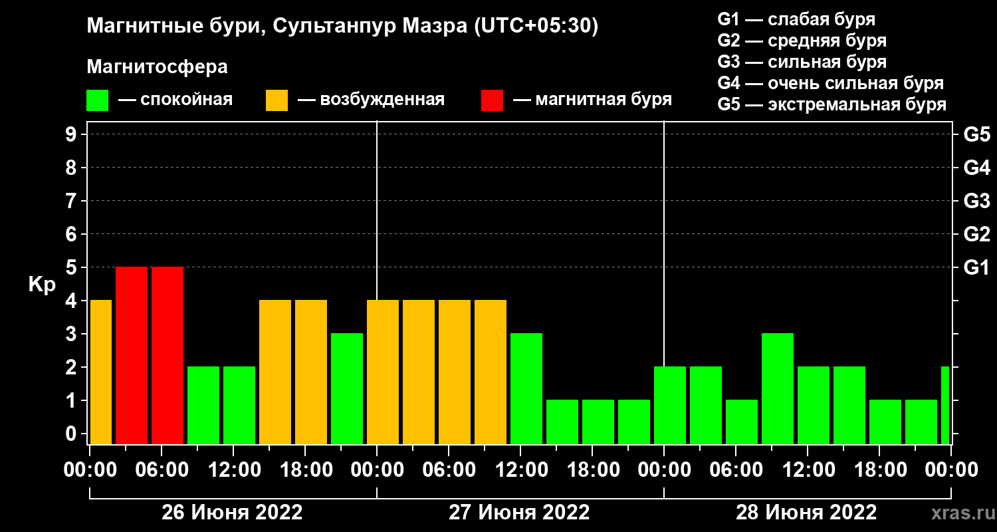
Task: Click the '27 Июня 2022' date label
Action: coord(520,513)
